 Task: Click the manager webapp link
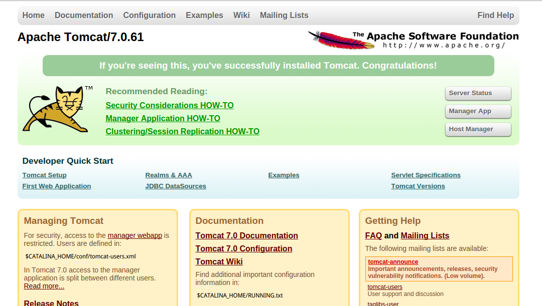point(135,235)
